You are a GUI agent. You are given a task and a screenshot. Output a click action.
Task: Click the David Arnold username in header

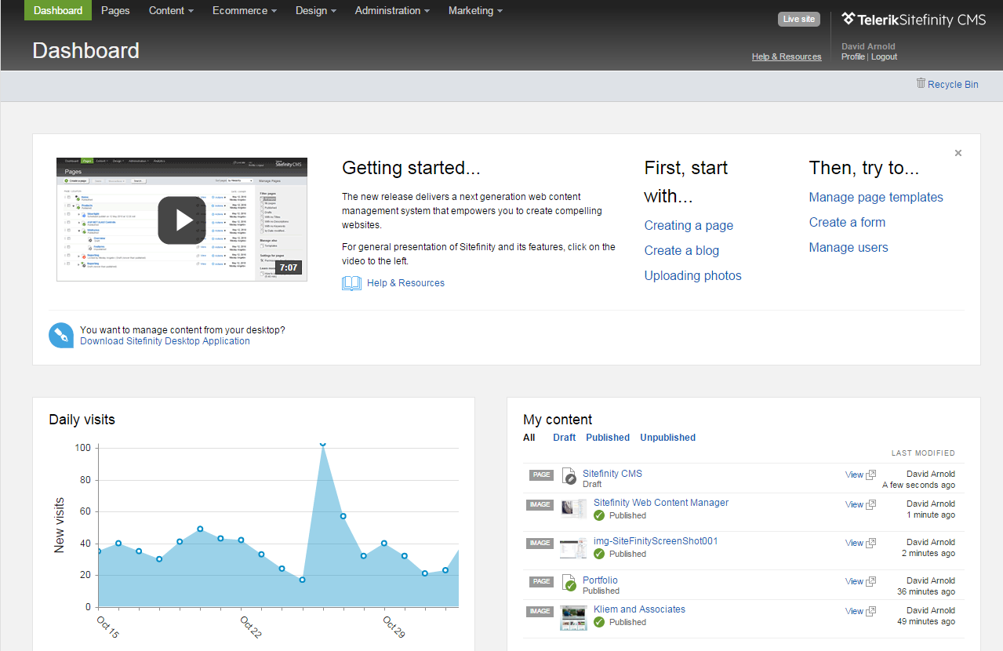click(x=868, y=46)
